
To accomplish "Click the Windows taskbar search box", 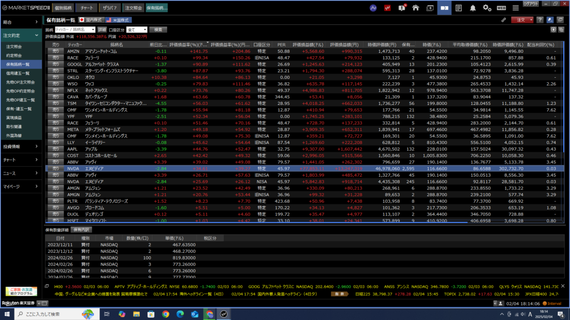I will pos(56,314).
